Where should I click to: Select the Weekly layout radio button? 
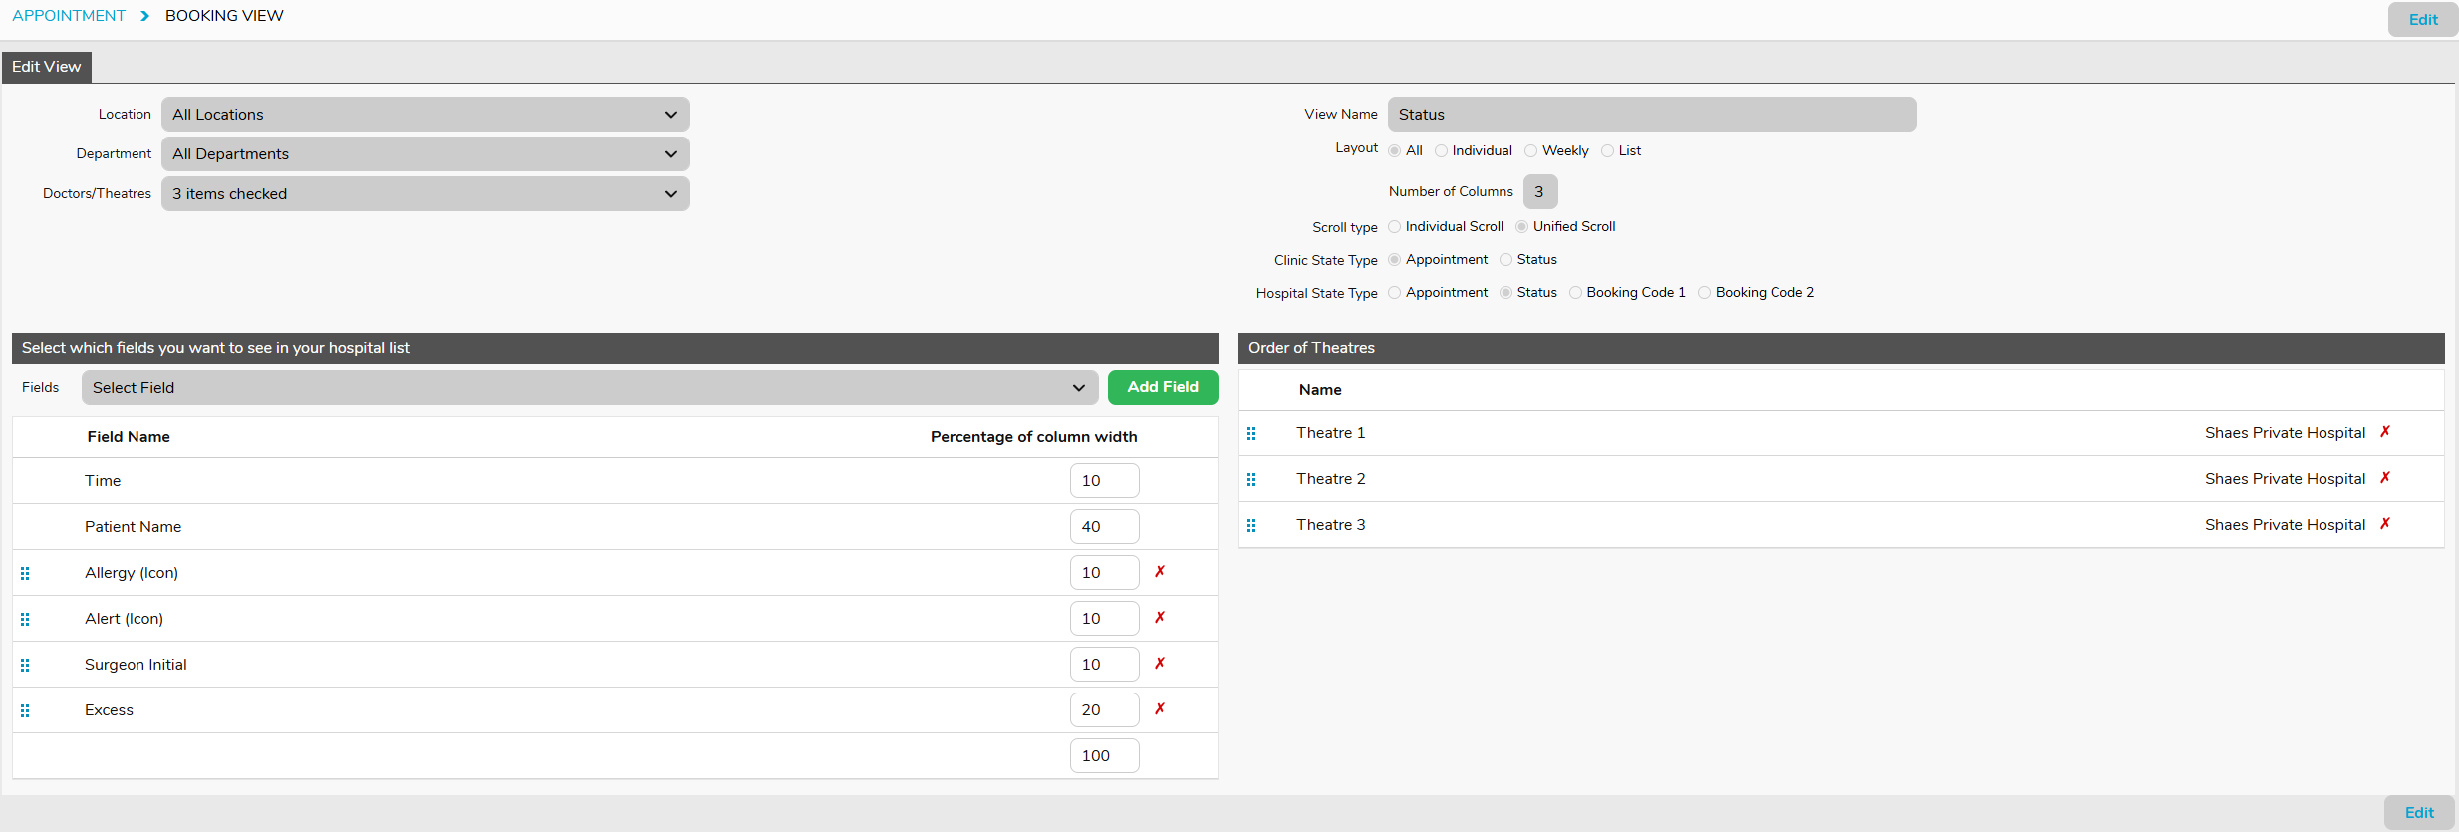(1531, 151)
